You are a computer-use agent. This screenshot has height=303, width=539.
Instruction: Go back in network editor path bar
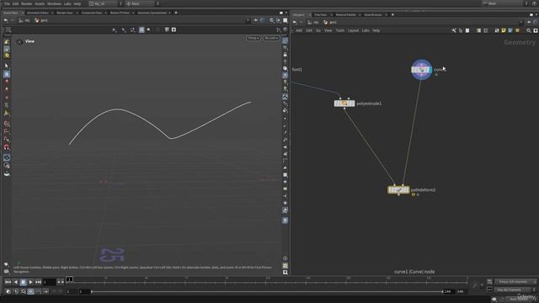click(294, 23)
